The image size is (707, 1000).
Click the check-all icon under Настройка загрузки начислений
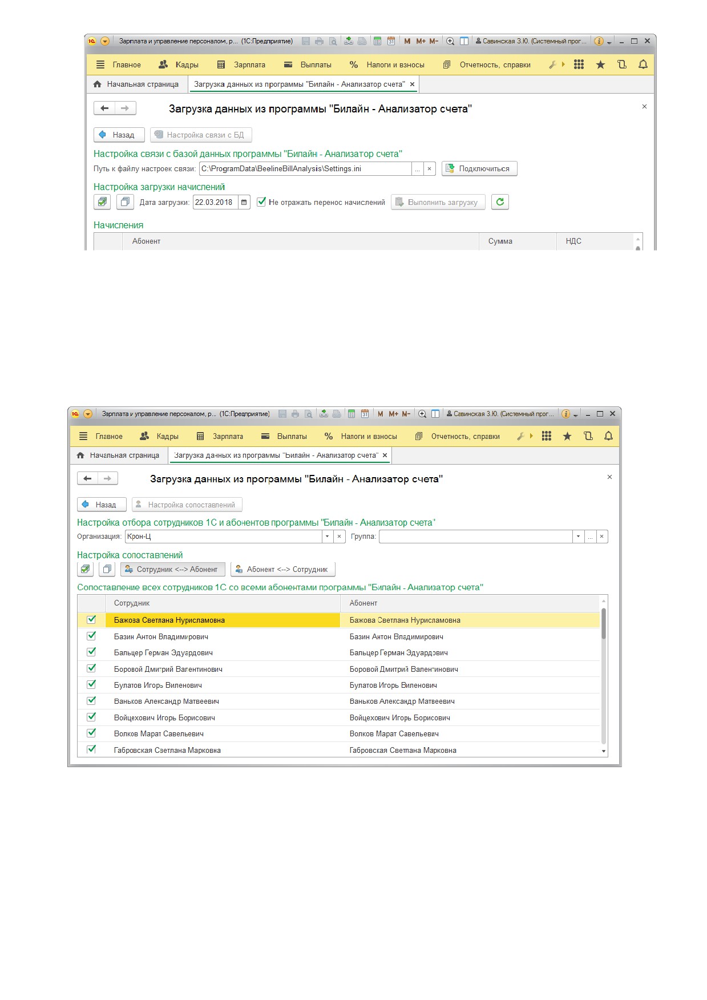(102, 202)
